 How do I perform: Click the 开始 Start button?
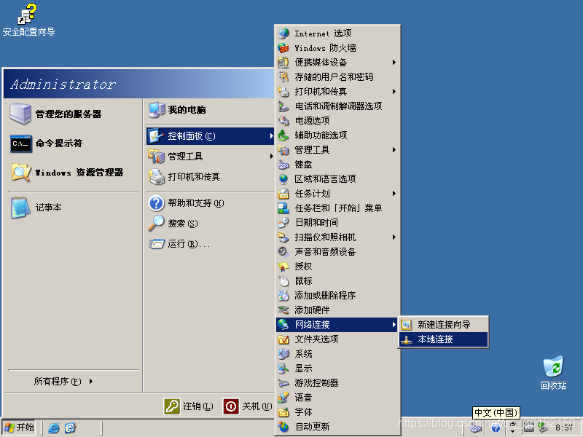(x=19, y=428)
